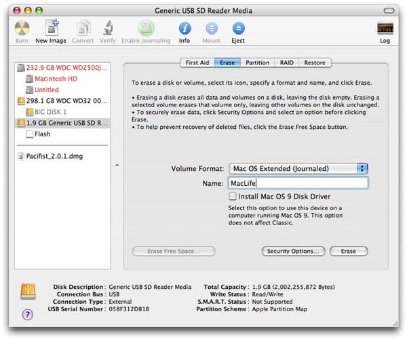Switch to the RAID tab
This screenshot has height=339, width=407.
click(287, 63)
